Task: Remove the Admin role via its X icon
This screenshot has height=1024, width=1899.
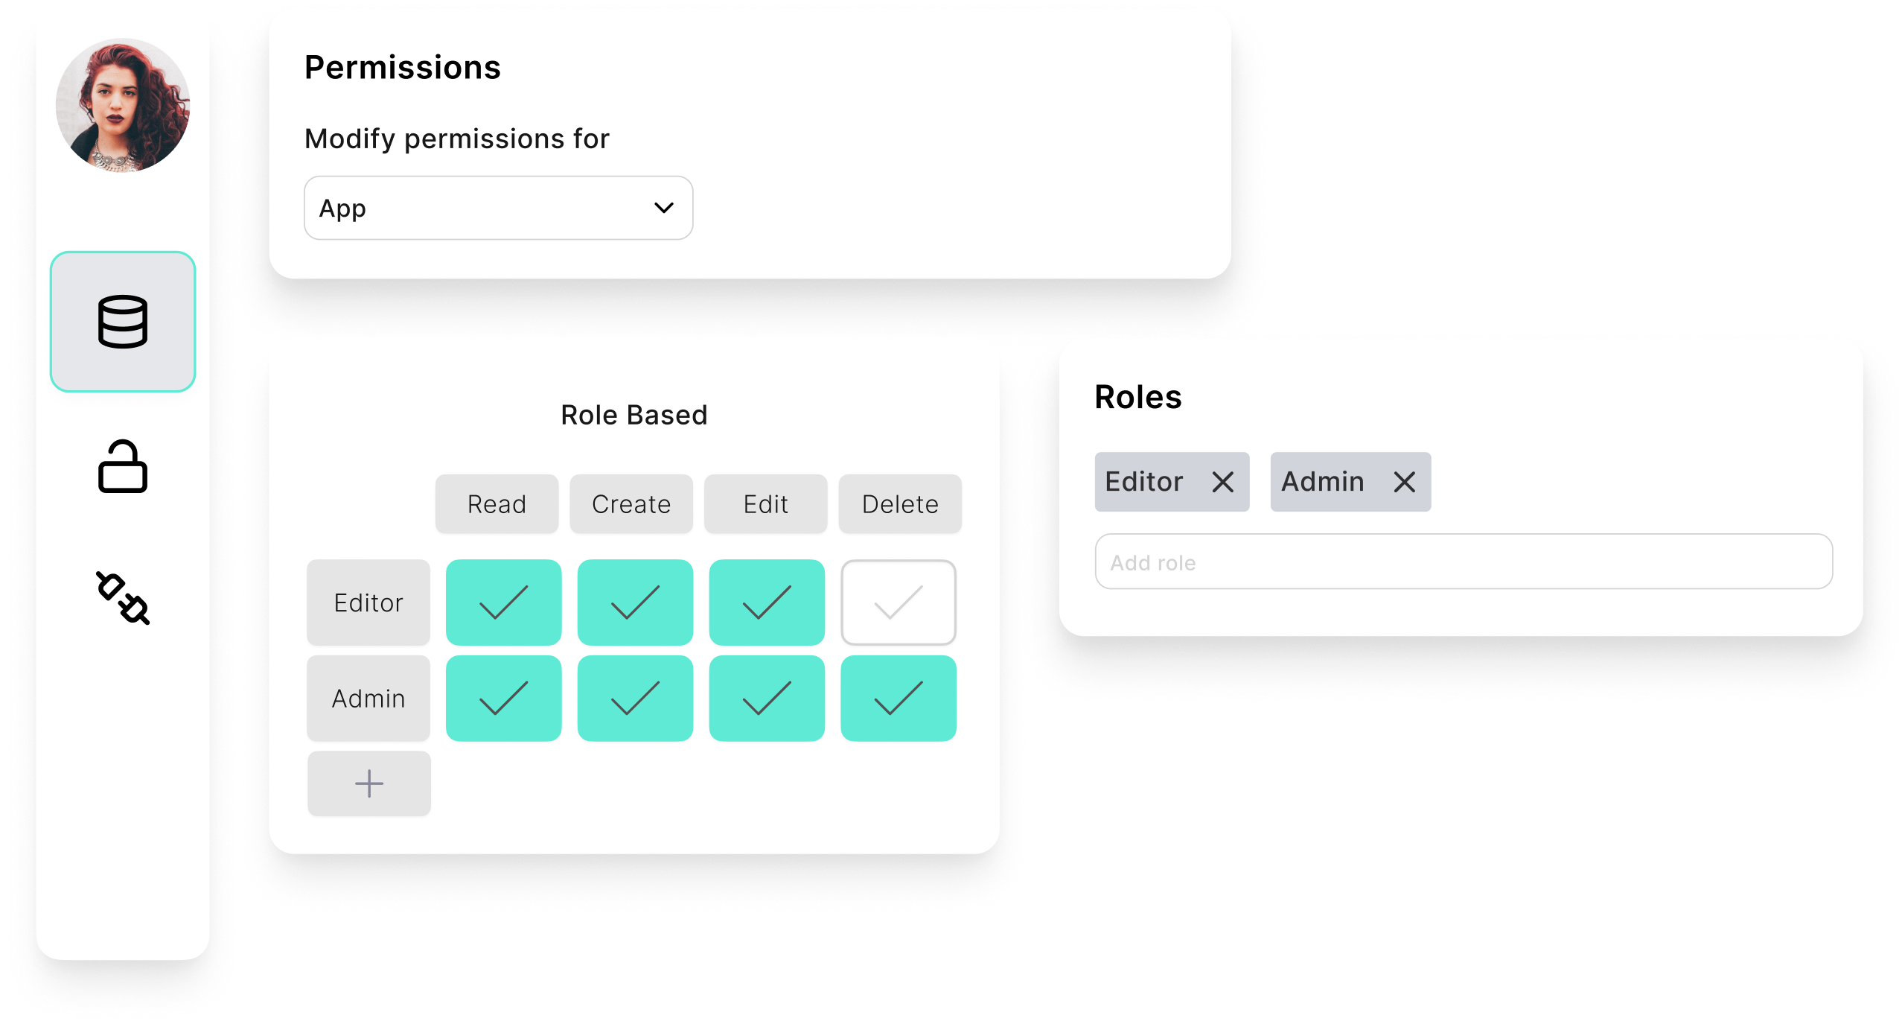Action: tap(1404, 482)
